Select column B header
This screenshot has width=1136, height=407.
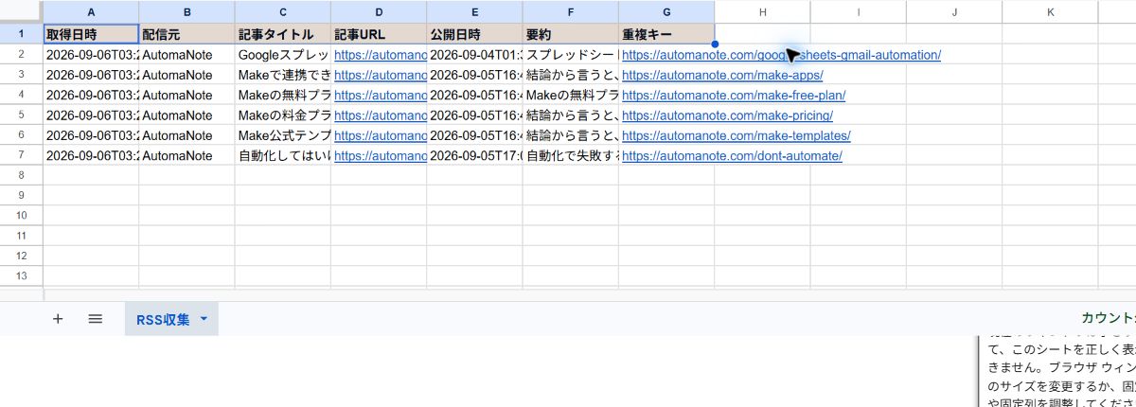click(x=187, y=12)
